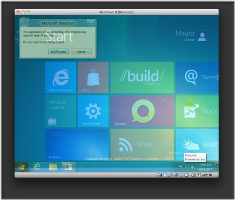Click the volume speaker tray icon
Viewport: 235px width, 200px height.
(x=193, y=167)
